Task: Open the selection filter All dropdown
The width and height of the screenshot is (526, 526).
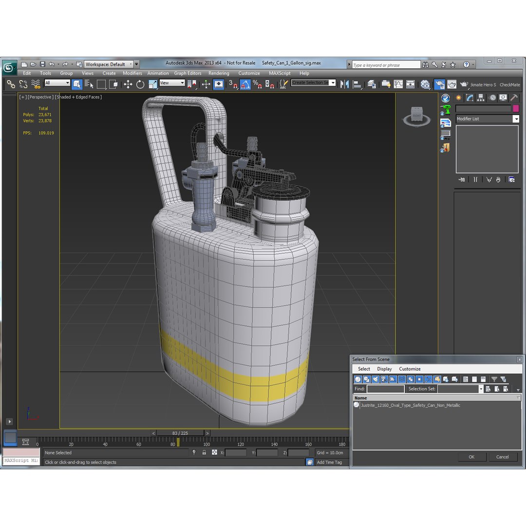Action: coord(57,83)
